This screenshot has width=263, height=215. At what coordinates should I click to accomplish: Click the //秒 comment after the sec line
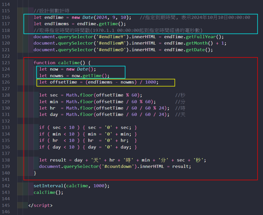pos(180,95)
